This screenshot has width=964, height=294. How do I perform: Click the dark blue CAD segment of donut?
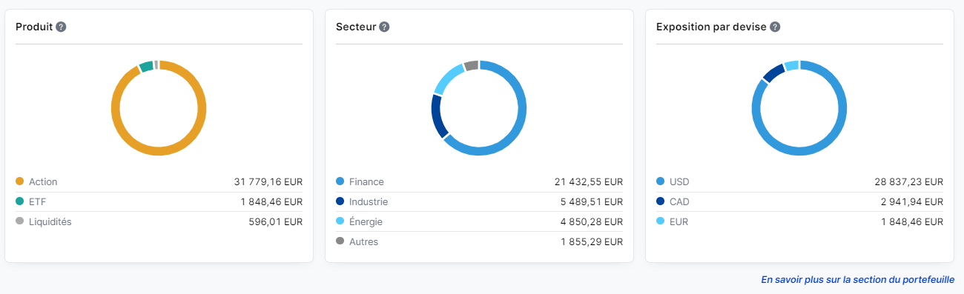coord(773,73)
